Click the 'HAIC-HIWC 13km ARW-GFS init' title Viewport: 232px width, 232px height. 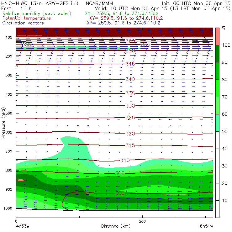tap(40, 3)
